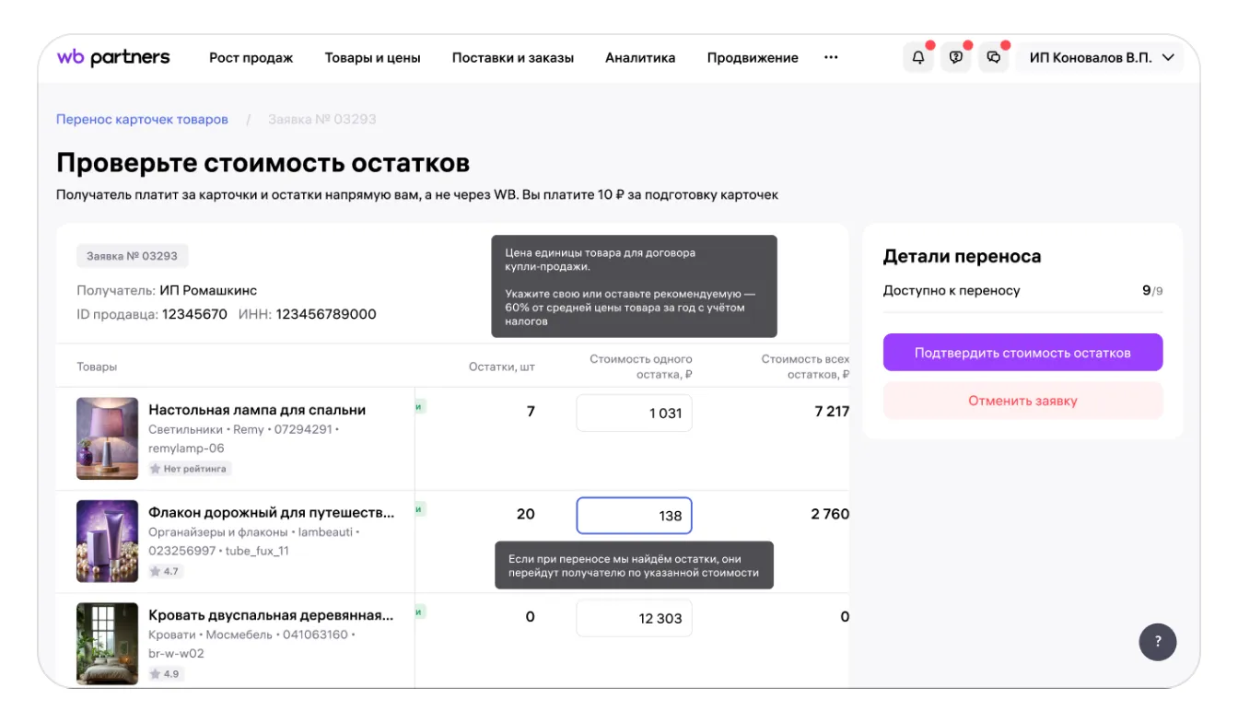
Task: Click the star badge showing 4.9
Action: tap(165, 673)
